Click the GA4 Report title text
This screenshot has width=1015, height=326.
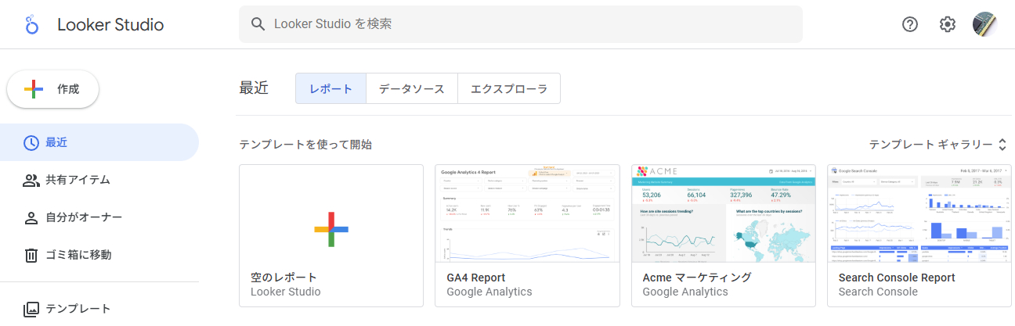476,278
